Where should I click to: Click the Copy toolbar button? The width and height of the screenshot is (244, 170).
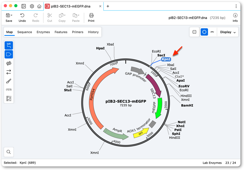pyautogui.click(x=62, y=18)
